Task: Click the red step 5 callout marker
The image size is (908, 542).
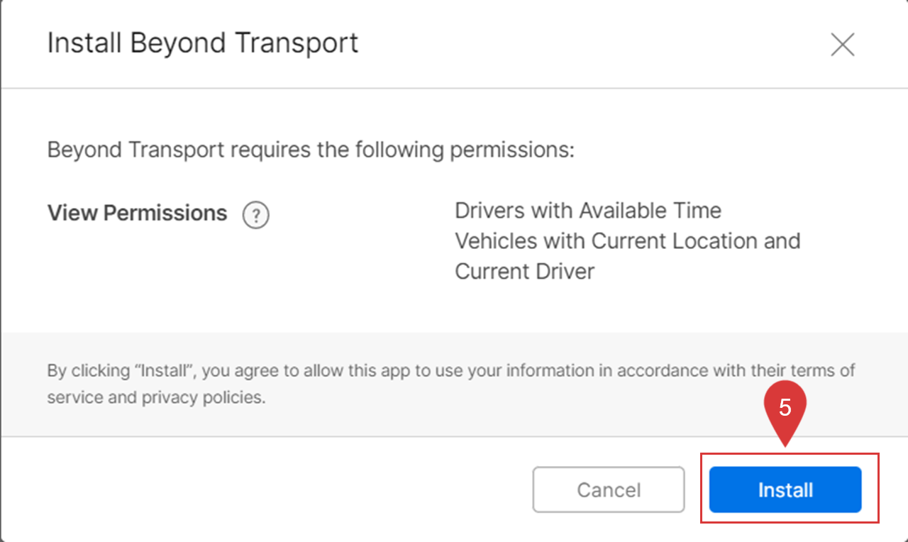Action: point(785,409)
